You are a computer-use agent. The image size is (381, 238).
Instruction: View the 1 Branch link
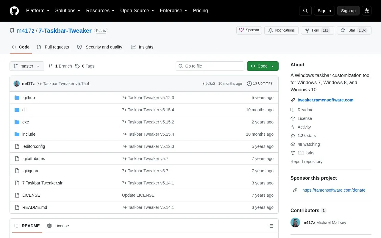[60, 66]
